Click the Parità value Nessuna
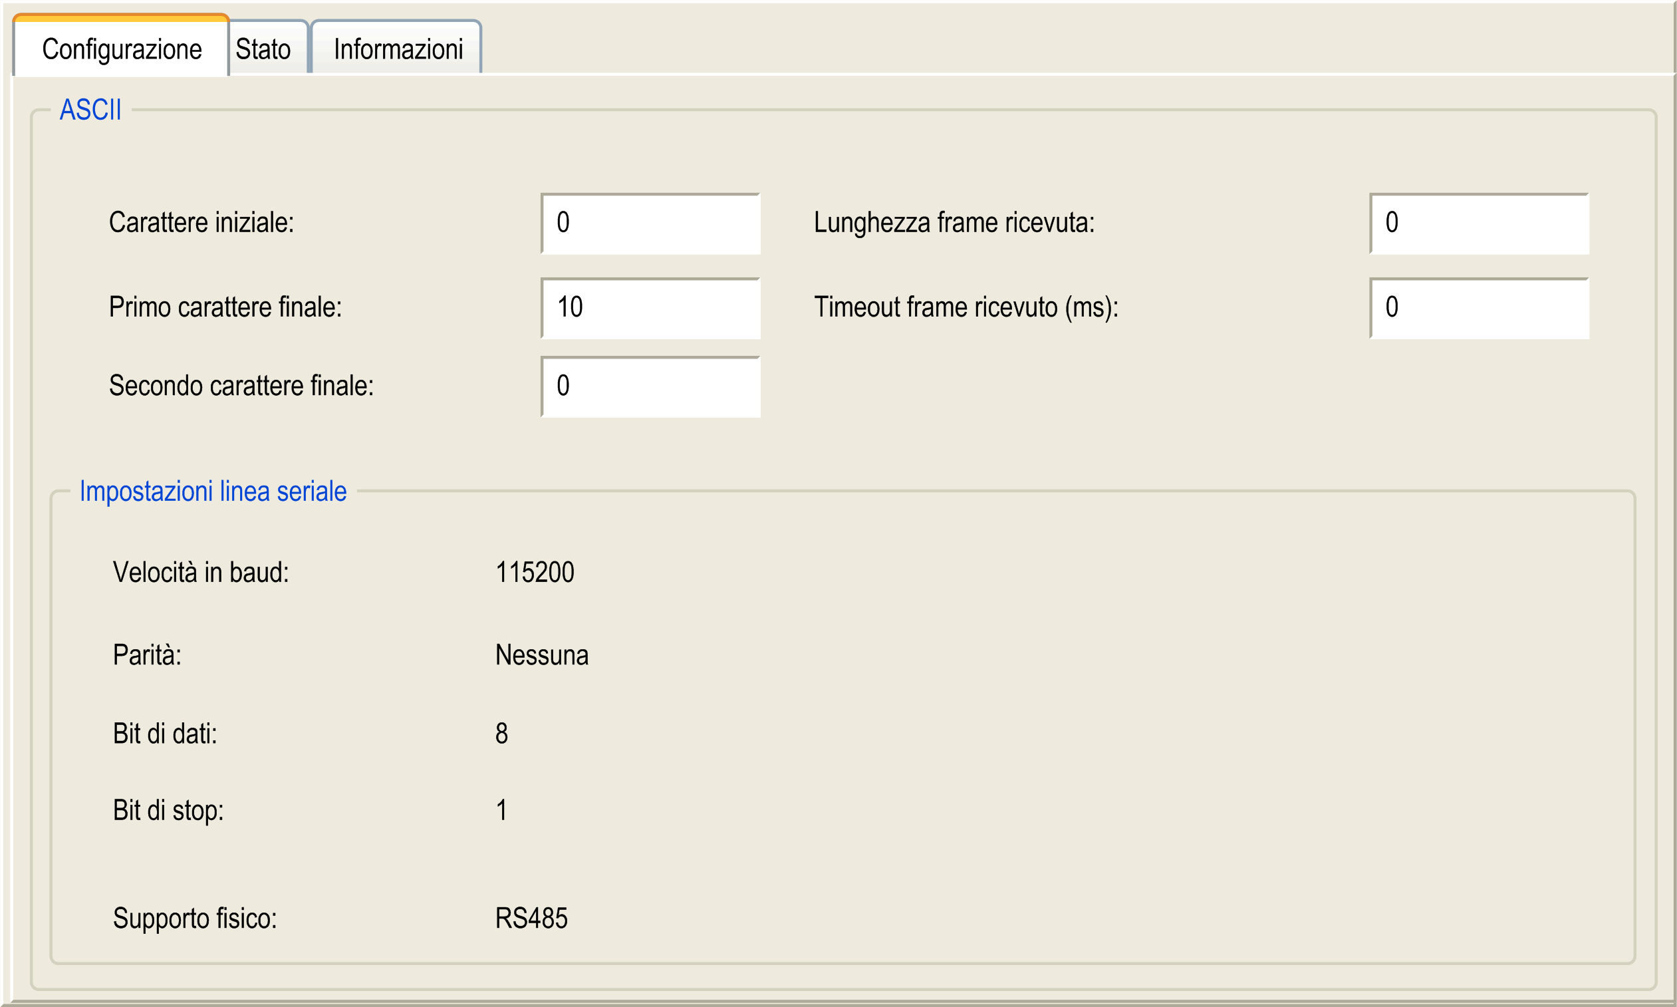The width and height of the screenshot is (1677, 1007). (x=541, y=655)
